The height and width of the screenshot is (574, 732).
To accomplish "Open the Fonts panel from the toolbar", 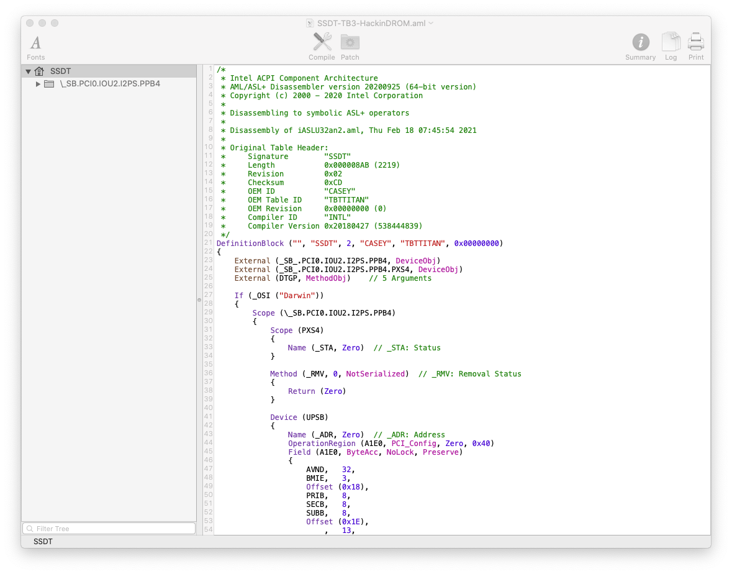I will pos(36,43).
